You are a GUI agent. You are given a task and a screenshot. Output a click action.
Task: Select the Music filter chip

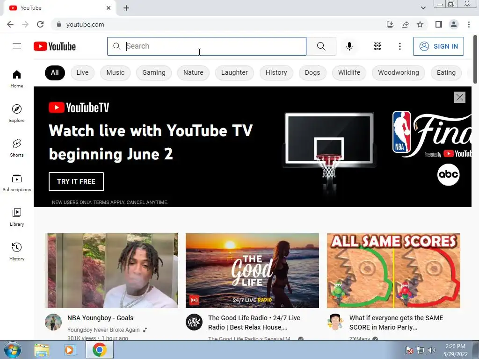click(115, 72)
